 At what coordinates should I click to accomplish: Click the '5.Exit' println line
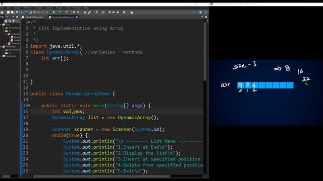[x=105, y=171]
